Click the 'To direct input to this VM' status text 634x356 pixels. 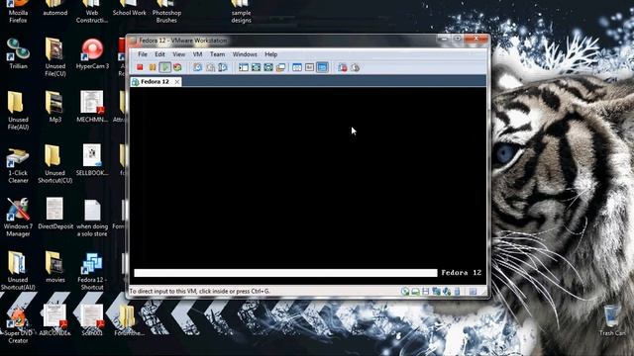click(x=199, y=291)
